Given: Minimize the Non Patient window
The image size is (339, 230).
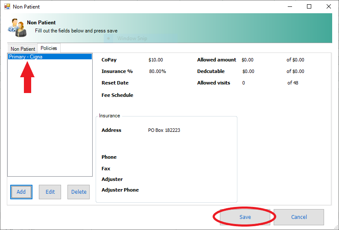Looking at the screenshot, I should point(290,6).
